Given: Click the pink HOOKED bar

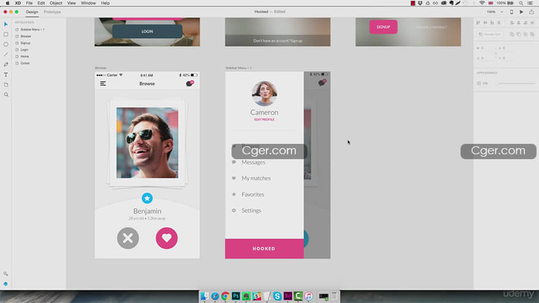Looking at the screenshot, I should pos(265,249).
